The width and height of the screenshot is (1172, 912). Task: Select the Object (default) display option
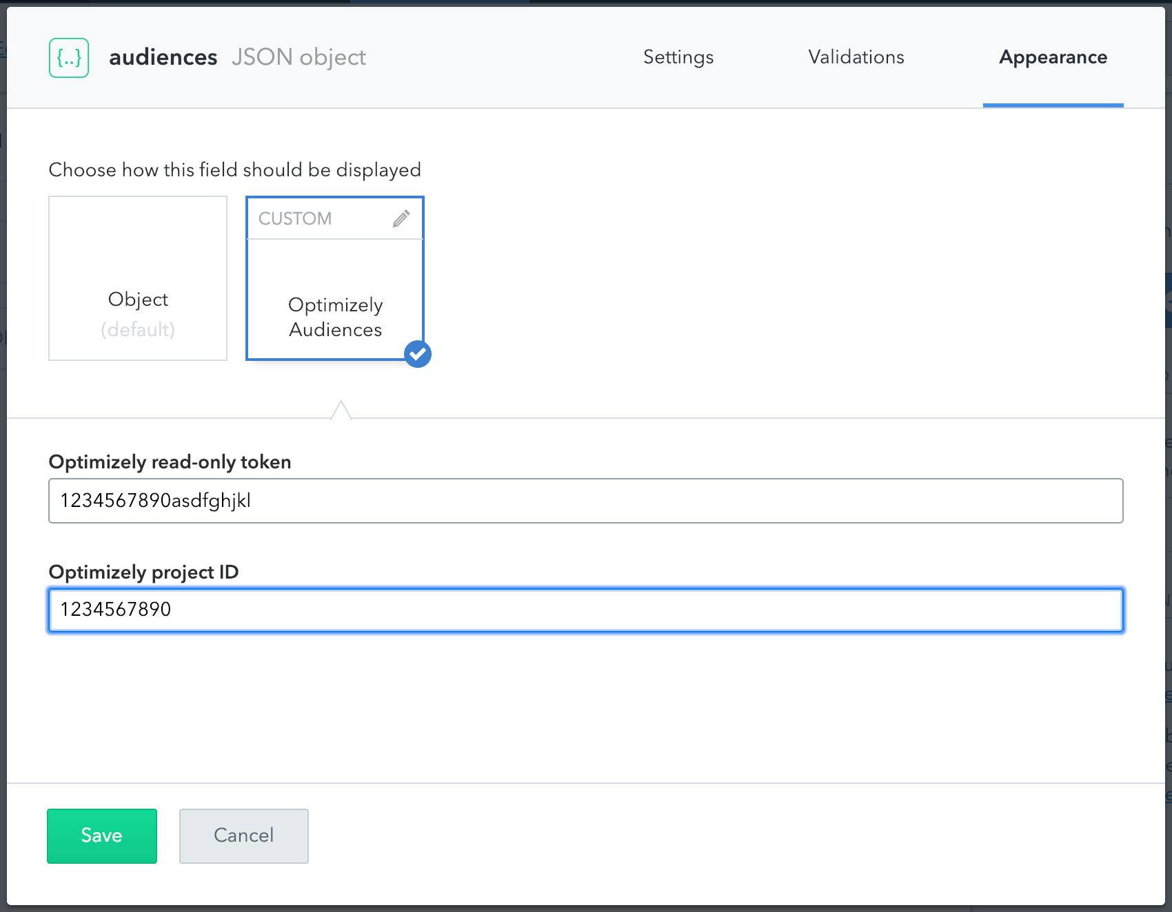coord(137,278)
